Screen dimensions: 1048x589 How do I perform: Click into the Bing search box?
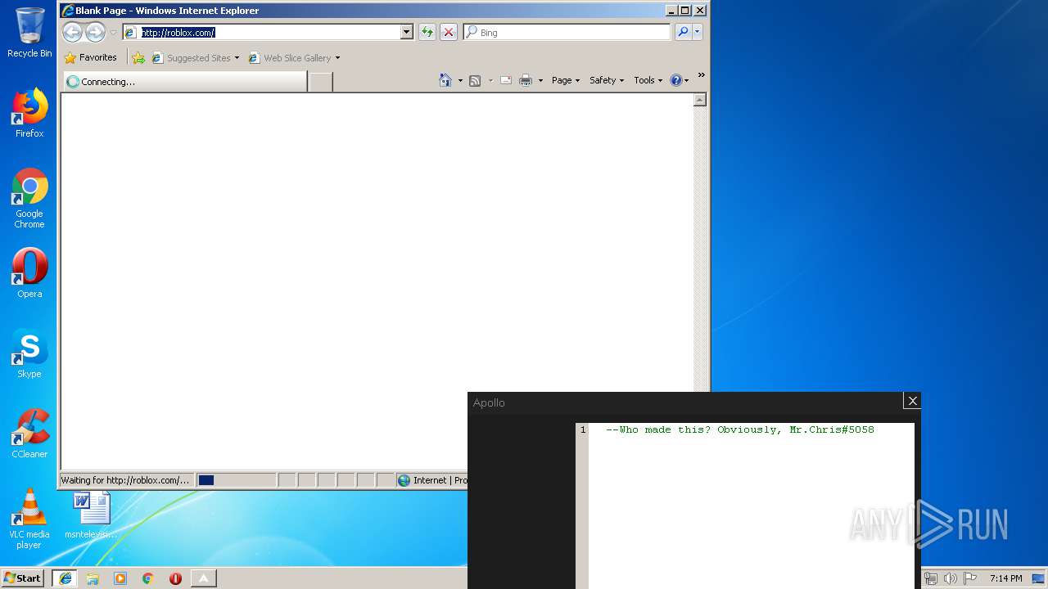(567, 32)
